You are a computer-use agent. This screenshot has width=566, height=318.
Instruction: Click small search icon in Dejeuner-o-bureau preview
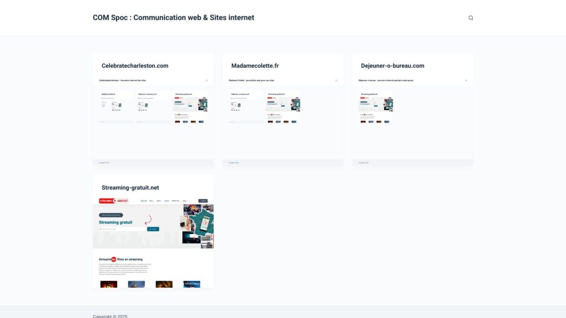(x=466, y=81)
